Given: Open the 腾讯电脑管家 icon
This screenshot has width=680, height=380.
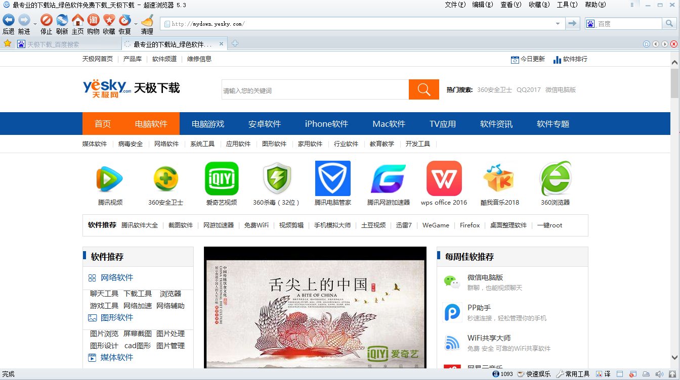Looking at the screenshot, I should [x=333, y=178].
